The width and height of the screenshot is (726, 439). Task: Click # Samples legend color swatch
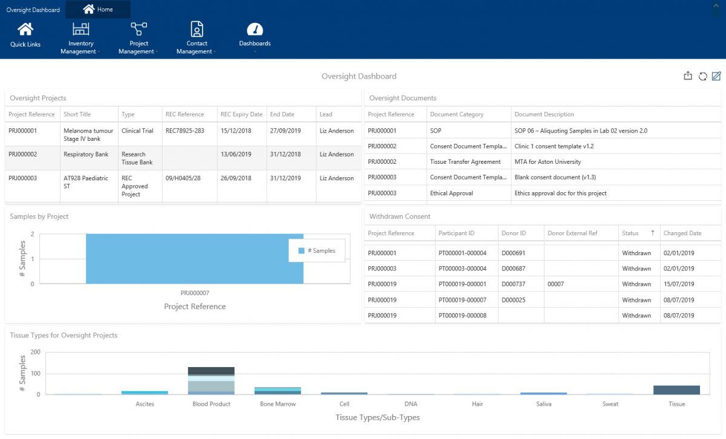301,250
